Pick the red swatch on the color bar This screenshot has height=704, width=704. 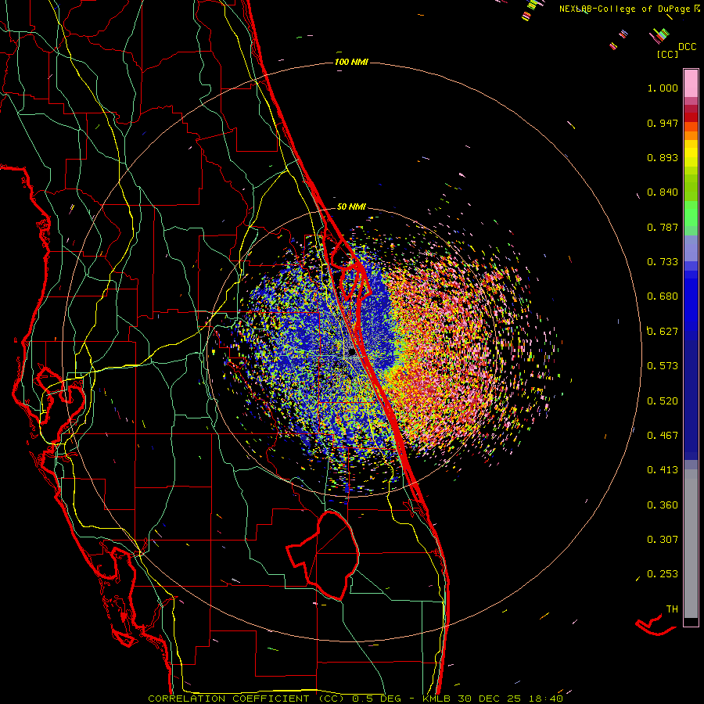691,117
